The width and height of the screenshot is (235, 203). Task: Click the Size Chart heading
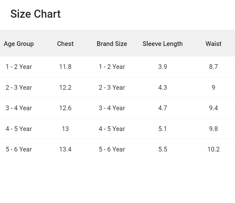coord(35,14)
